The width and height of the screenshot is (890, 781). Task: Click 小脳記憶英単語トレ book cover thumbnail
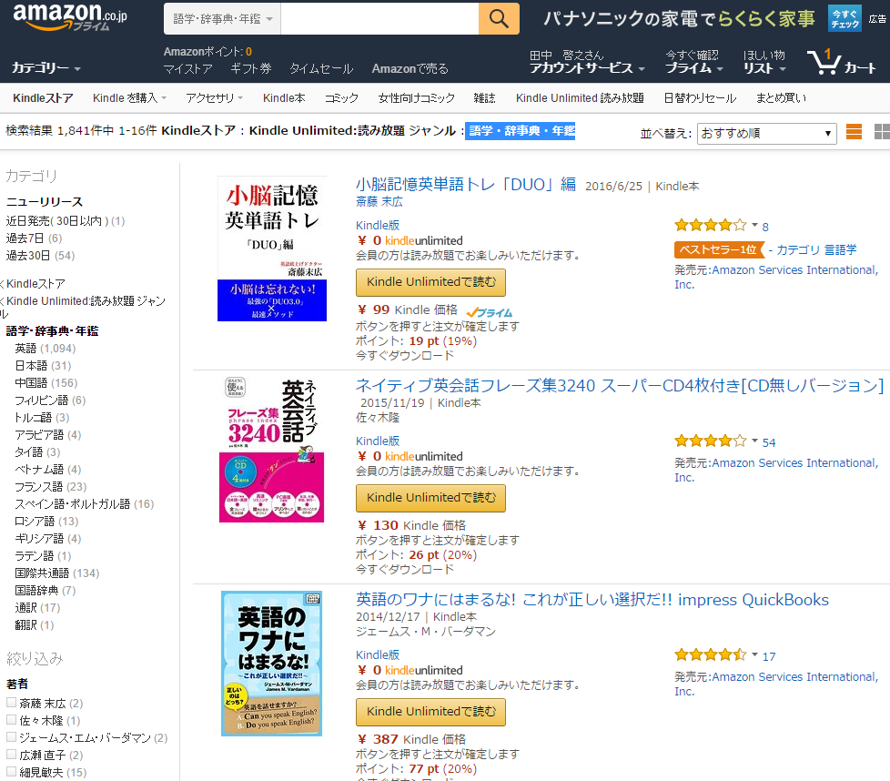point(272,248)
